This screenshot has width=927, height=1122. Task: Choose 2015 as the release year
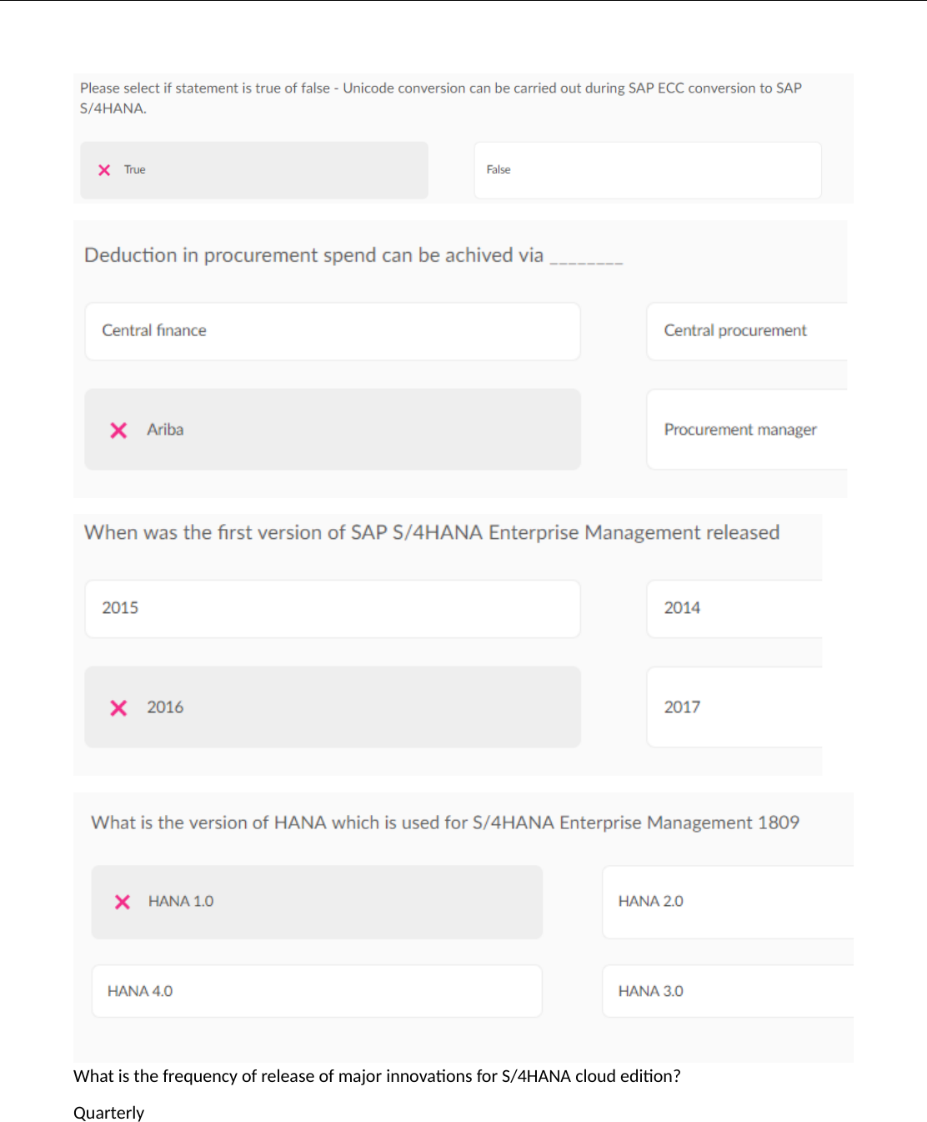pos(332,609)
